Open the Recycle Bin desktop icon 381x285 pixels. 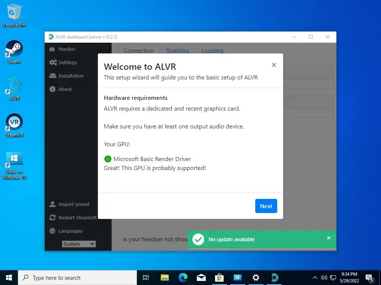[14, 16]
